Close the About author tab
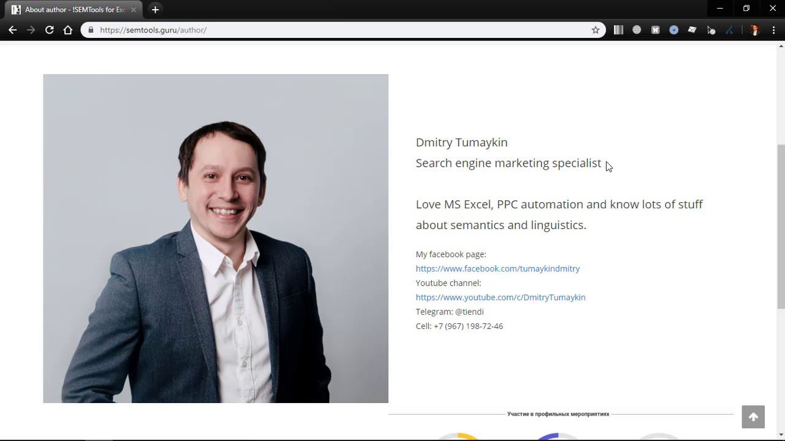Viewport: 785px width, 441px height. [x=134, y=10]
